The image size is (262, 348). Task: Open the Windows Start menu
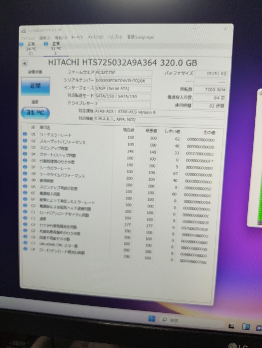[x=152, y=319]
